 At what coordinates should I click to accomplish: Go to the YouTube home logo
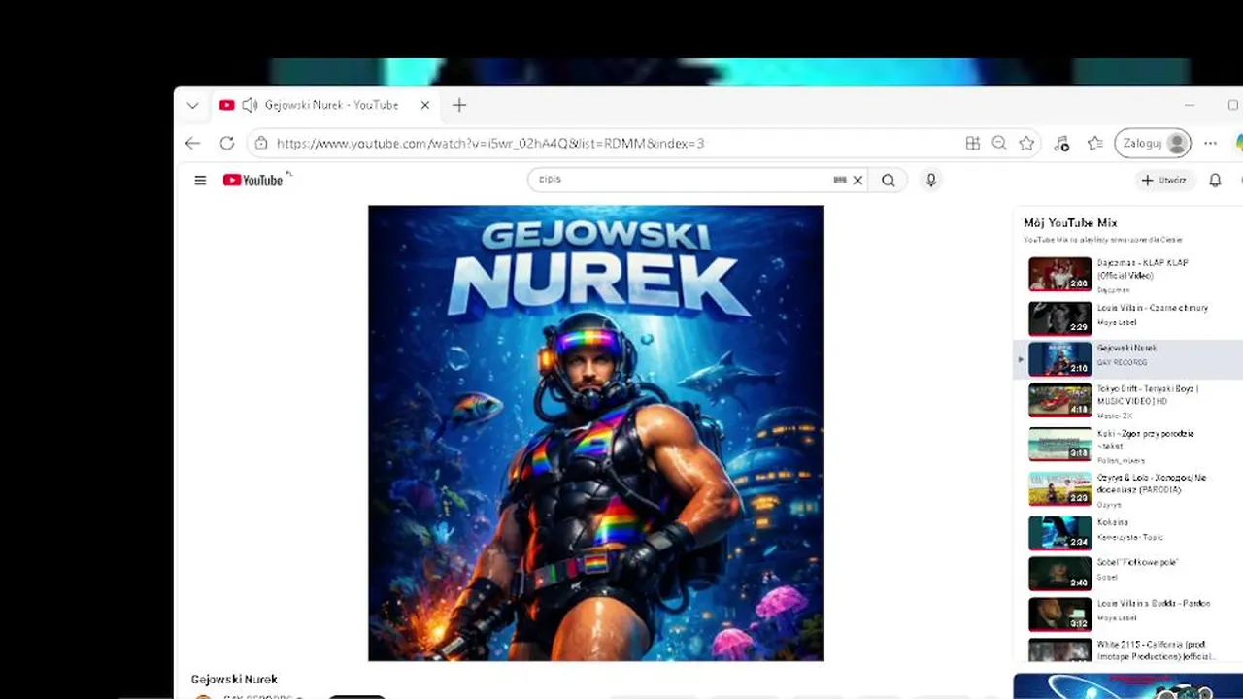[x=252, y=180]
